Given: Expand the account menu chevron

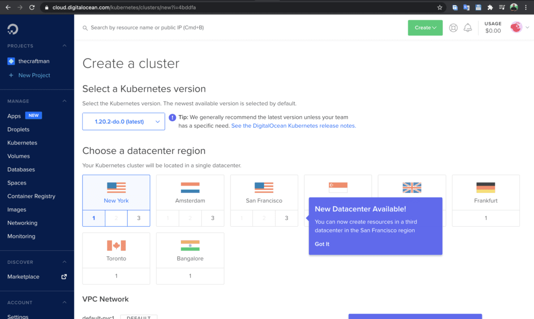Looking at the screenshot, I should (x=527, y=28).
